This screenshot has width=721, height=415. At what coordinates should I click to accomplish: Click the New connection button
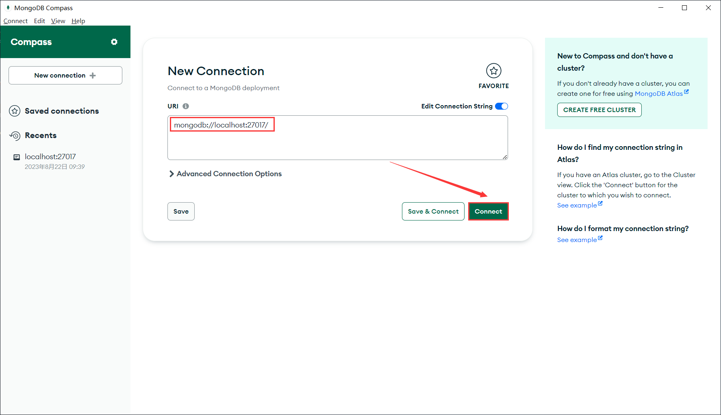tap(65, 76)
